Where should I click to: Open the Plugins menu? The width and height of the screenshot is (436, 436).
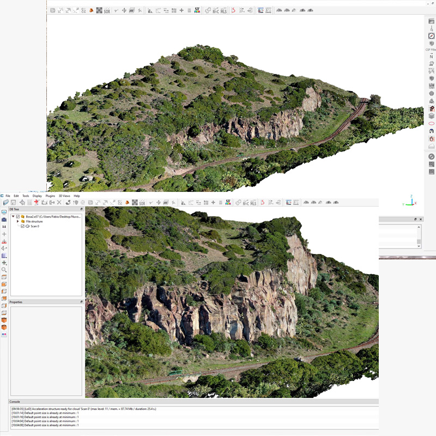point(50,196)
